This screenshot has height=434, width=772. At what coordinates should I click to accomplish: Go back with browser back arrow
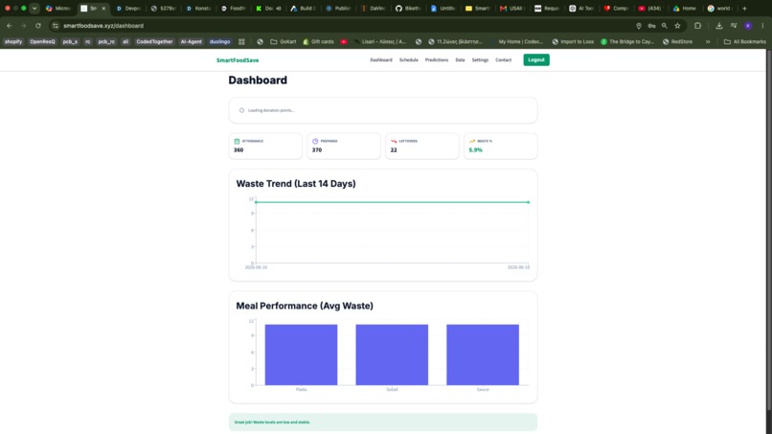tap(10, 26)
